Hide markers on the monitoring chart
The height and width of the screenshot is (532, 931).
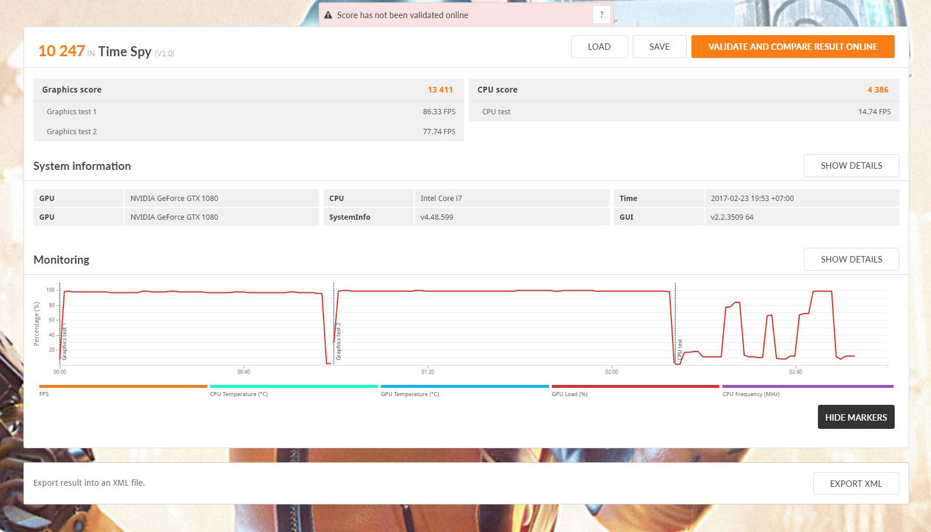click(855, 417)
